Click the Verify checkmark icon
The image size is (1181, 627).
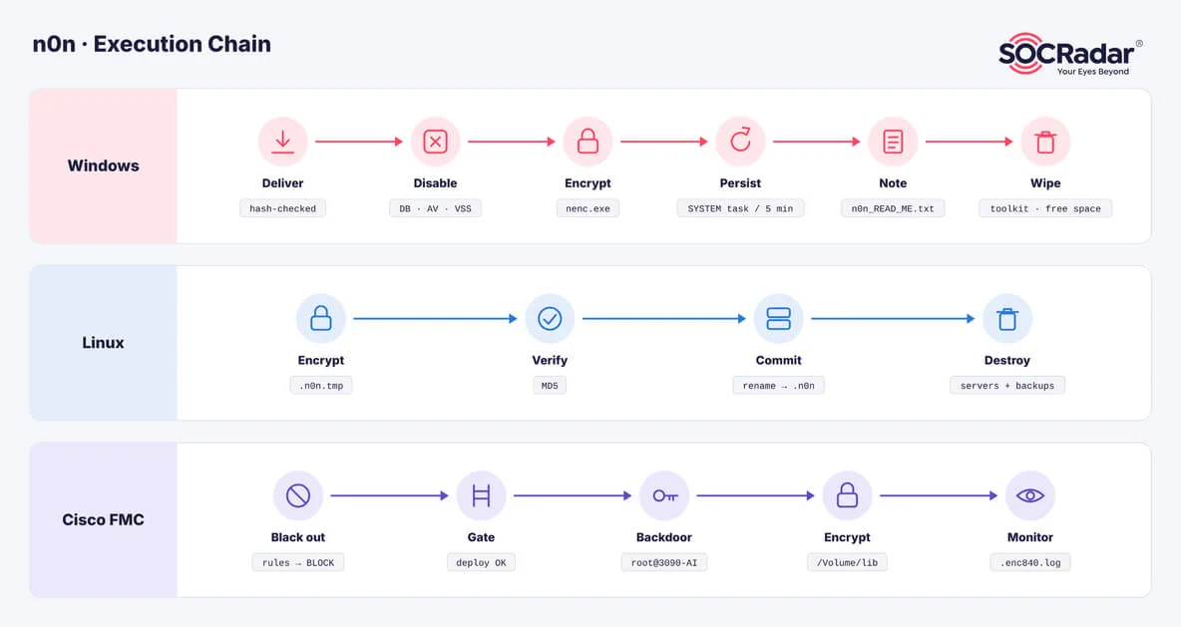point(550,318)
